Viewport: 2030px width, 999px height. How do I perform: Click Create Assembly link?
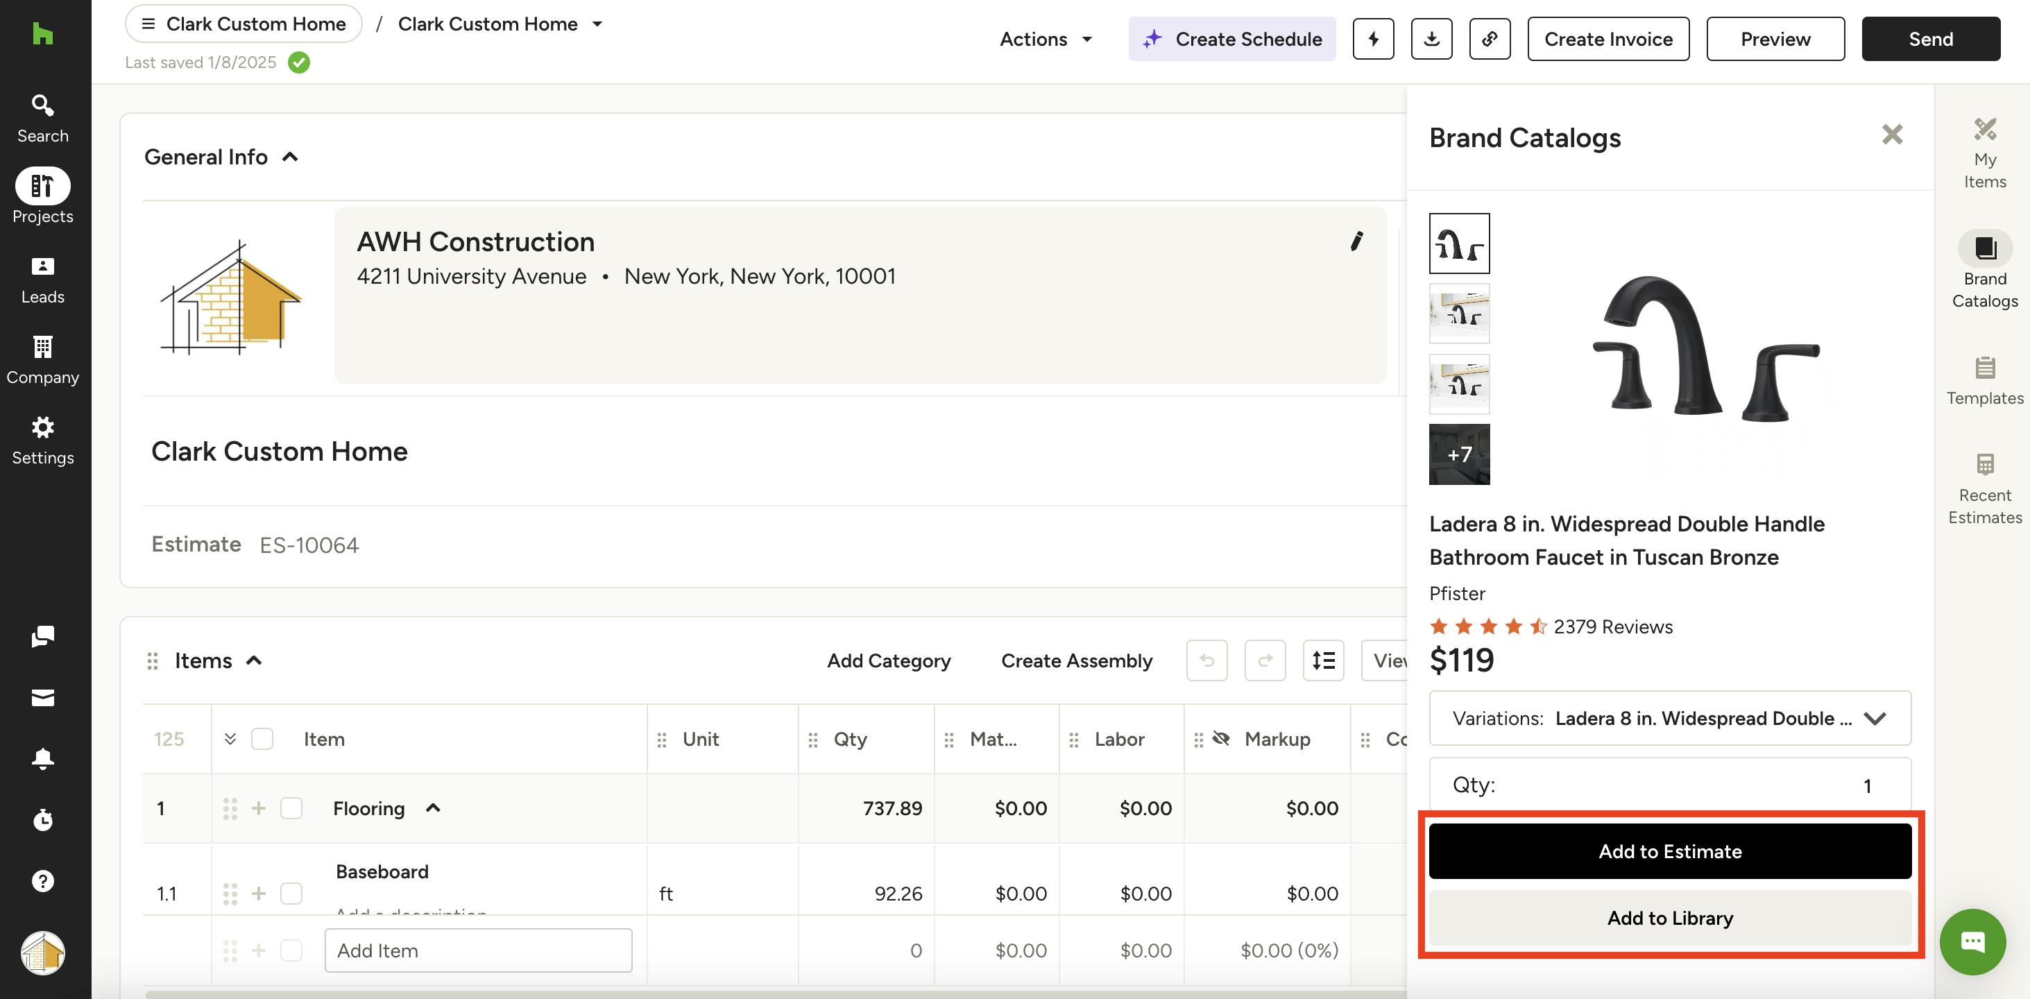tap(1077, 660)
